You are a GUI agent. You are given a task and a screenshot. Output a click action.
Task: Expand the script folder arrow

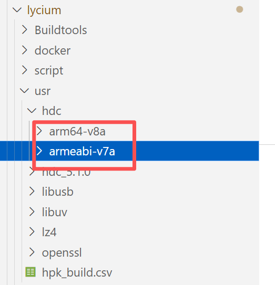pos(24,70)
